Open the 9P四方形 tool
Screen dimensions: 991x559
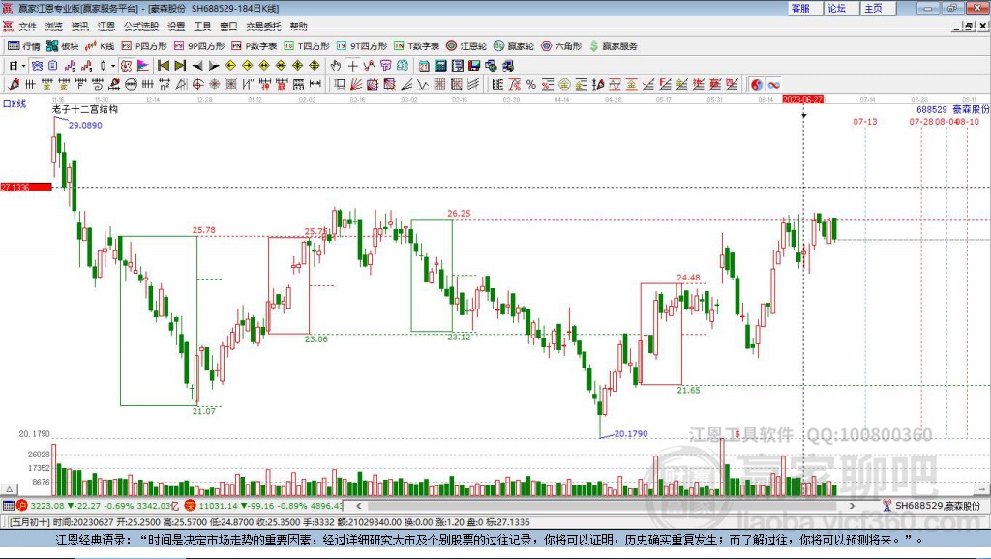pyautogui.click(x=198, y=46)
